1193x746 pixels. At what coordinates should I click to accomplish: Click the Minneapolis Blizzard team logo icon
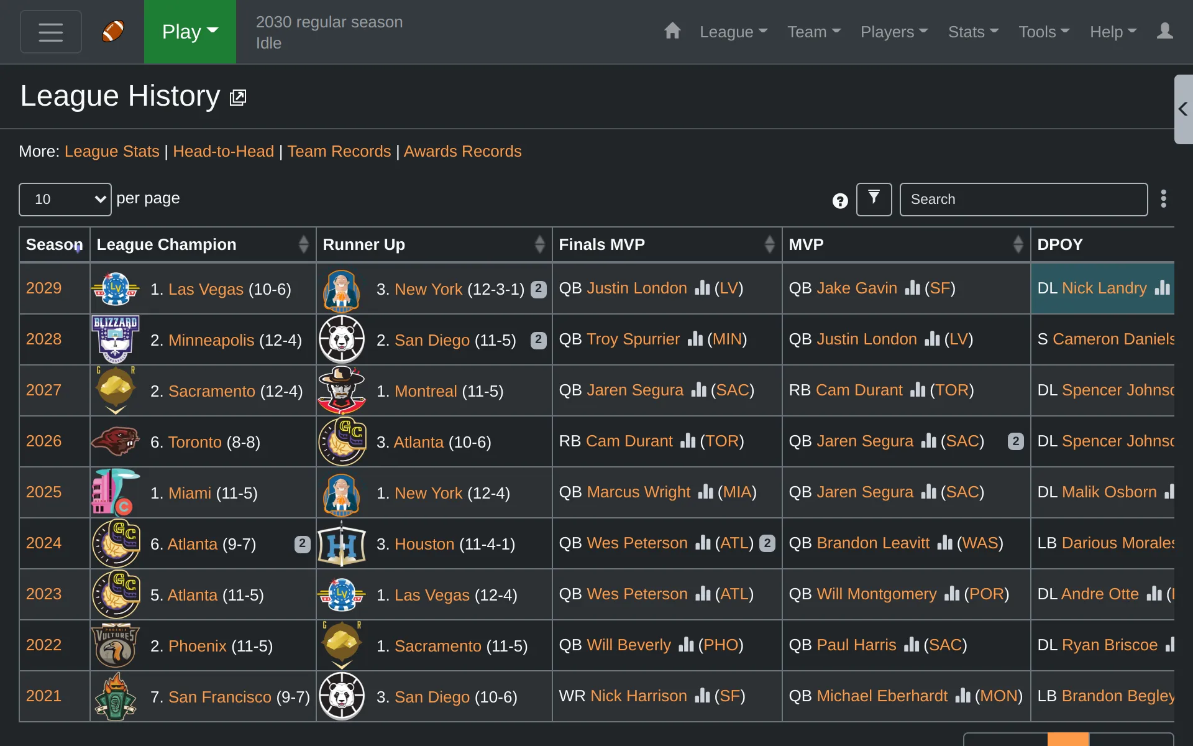(x=115, y=339)
